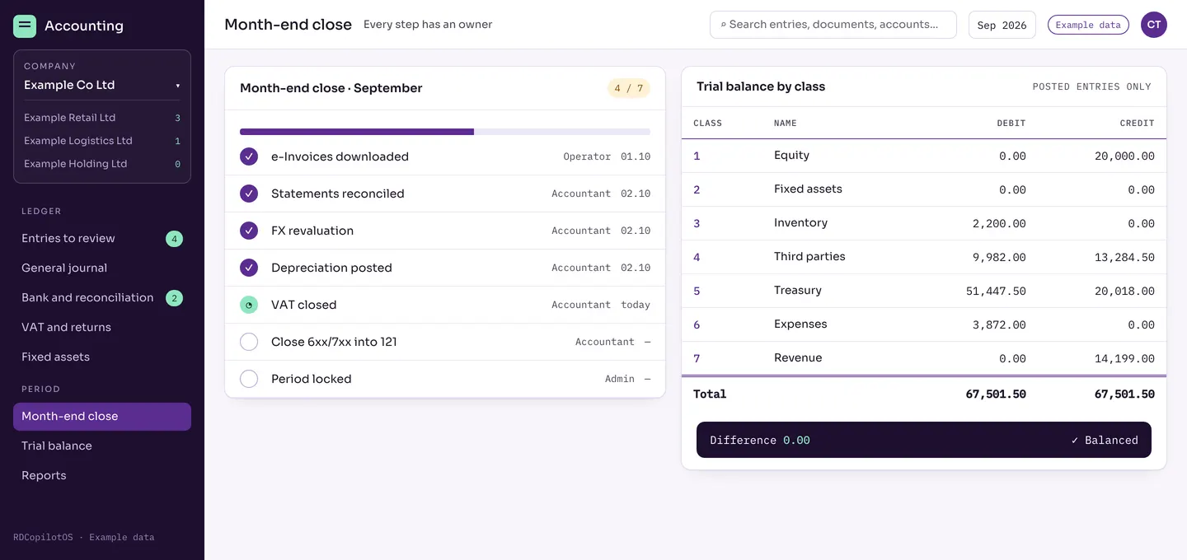This screenshot has height=560, width=1187.
Task: Click the Treasury debit value 51,447.50
Action: 996,291
